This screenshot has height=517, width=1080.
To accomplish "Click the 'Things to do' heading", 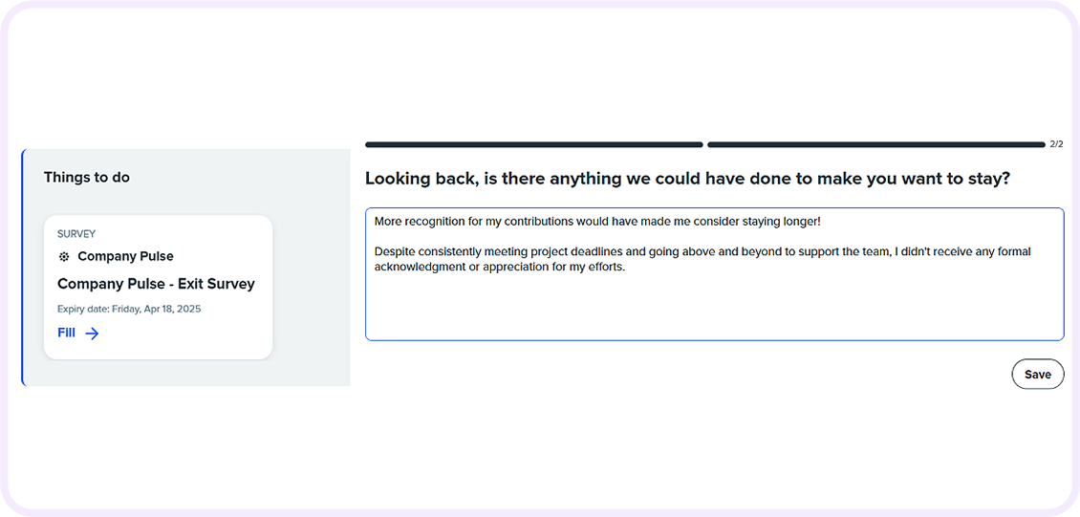I will 87,178.
